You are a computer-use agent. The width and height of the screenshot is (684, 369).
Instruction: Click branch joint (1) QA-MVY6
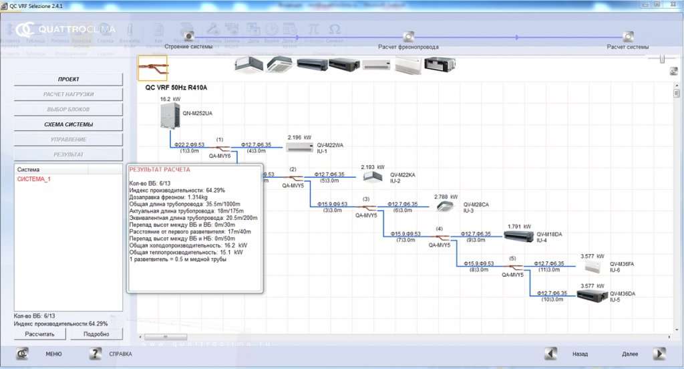coord(219,148)
